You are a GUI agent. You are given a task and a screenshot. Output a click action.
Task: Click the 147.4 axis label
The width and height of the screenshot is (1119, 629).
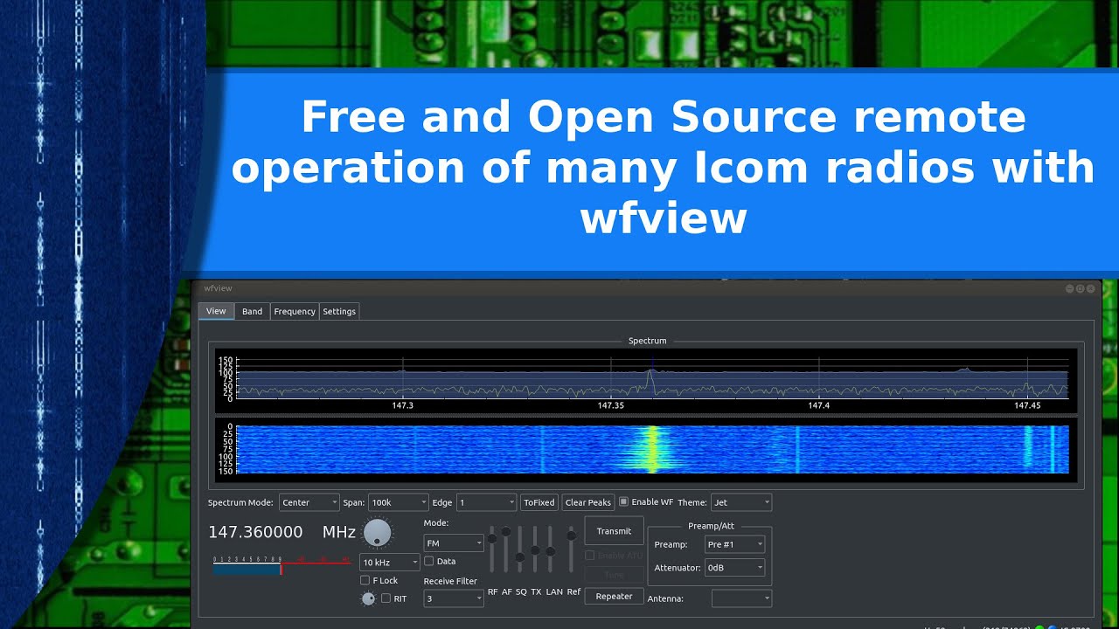(818, 405)
